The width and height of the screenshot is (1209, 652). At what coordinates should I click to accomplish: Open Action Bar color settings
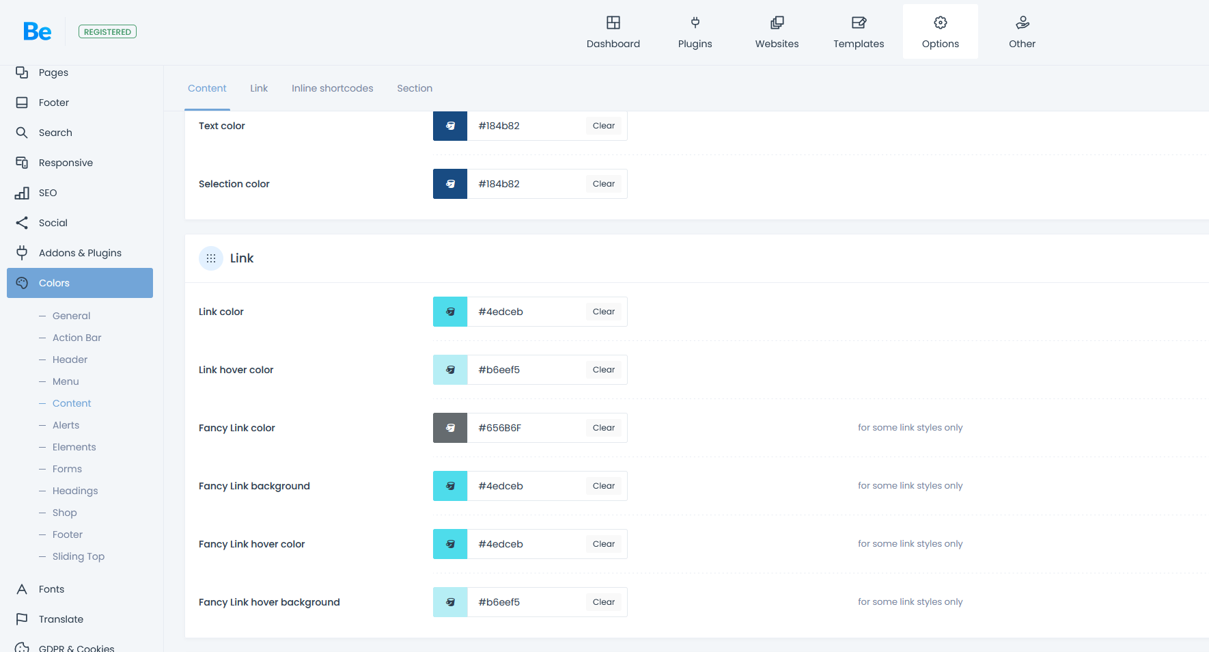tap(77, 338)
